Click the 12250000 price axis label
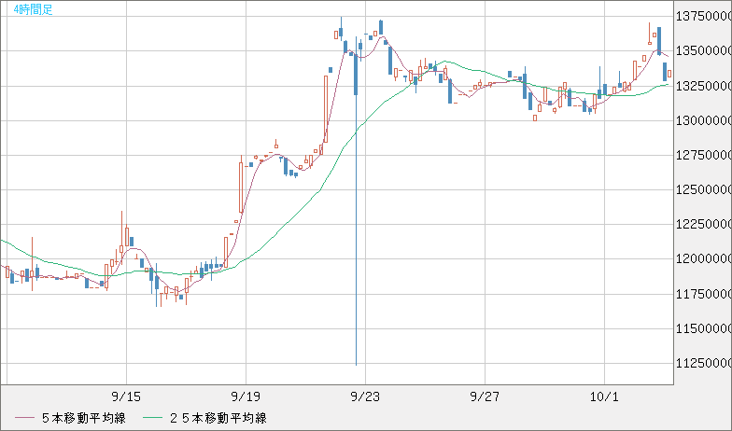Viewport: 732px width, 431px height. pos(704,224)
